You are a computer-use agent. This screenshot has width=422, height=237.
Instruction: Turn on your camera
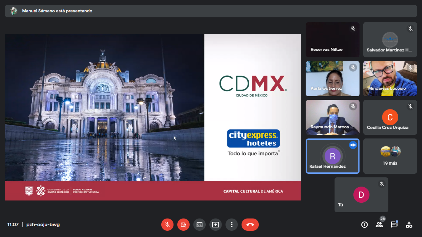[183, 224]
